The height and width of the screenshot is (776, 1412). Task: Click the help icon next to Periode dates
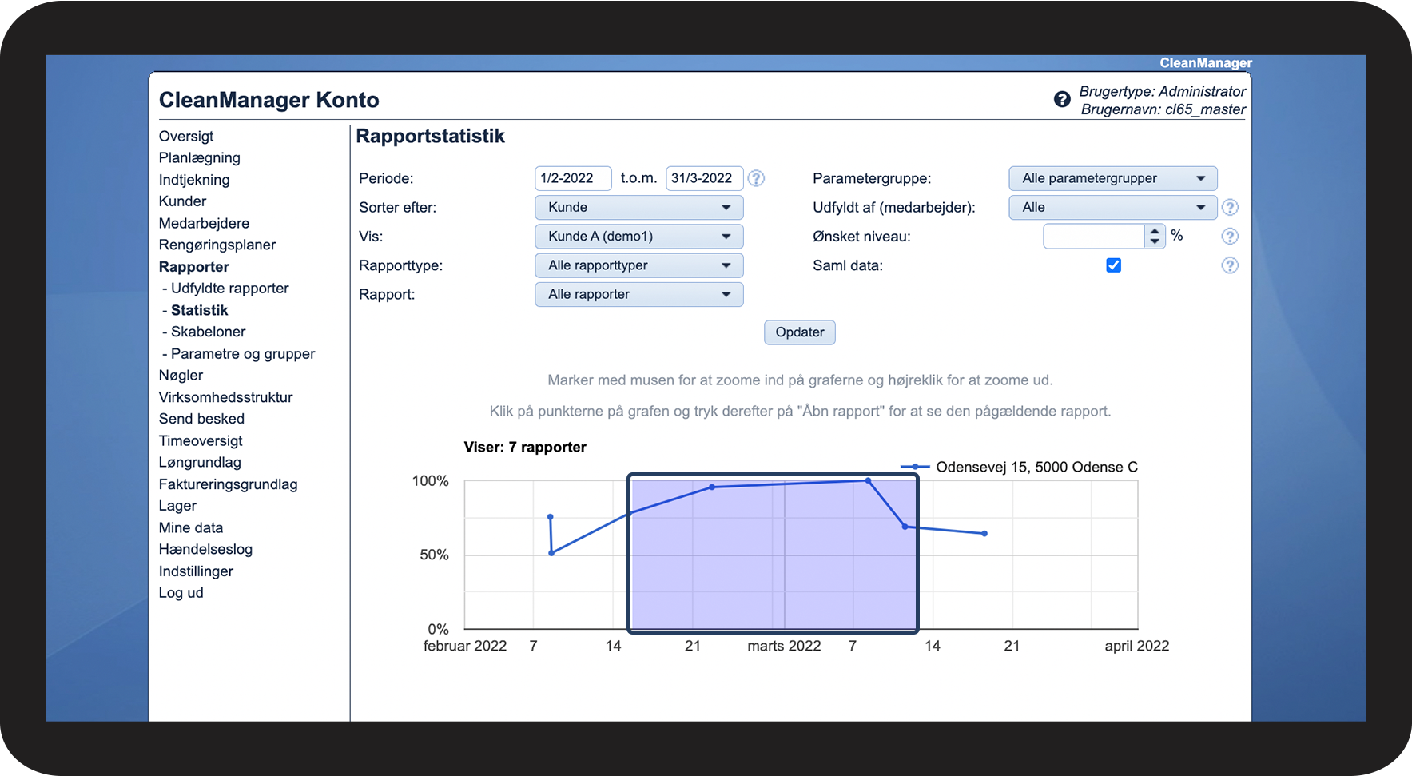point(756,178)
